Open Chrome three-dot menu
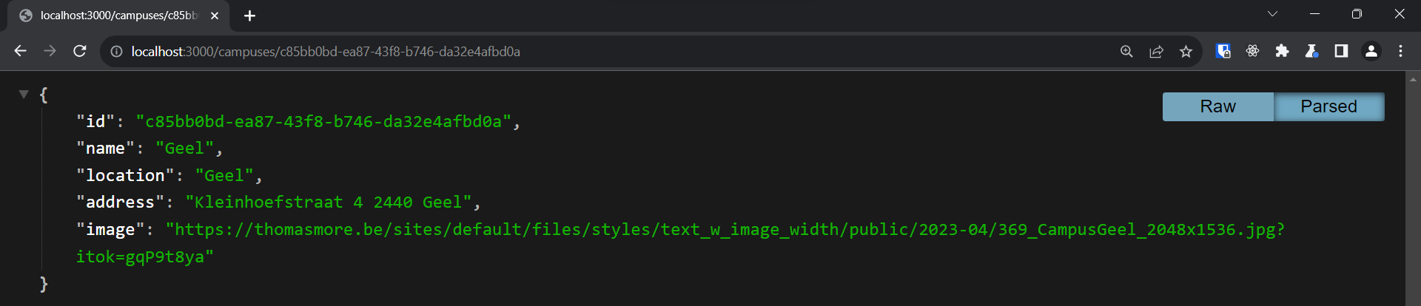 pos(1400,51)
